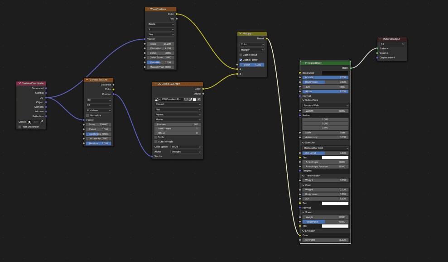Enable the Clamp Result checkbox
This screenshot has width=448, height=262.
coord(241,55)
